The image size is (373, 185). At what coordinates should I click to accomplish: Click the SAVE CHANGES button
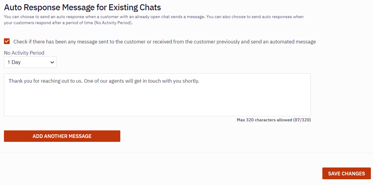pos(346,174)
